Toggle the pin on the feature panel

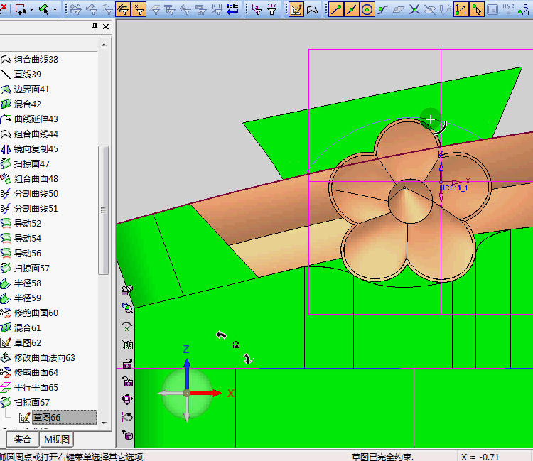[x=95, y=26]
